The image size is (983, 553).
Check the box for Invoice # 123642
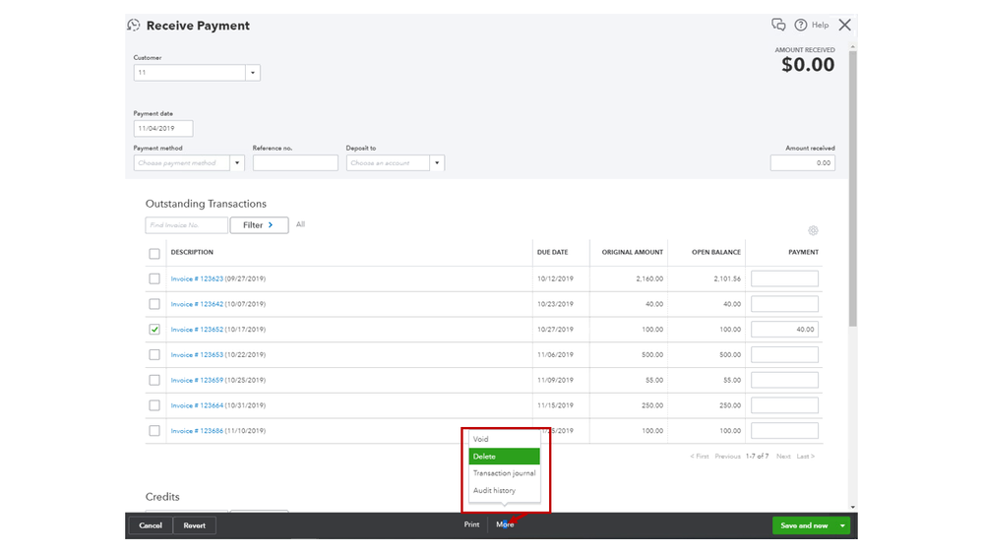154,304
